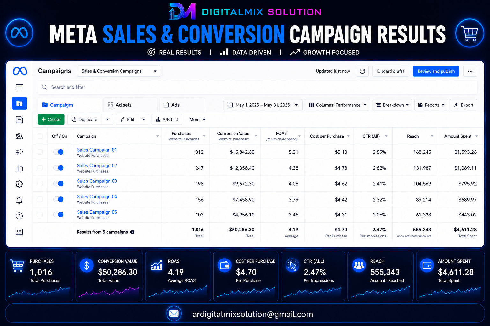
Task: Open the megaphone advertising sidebar icon
Action: [x=19, y=152]
